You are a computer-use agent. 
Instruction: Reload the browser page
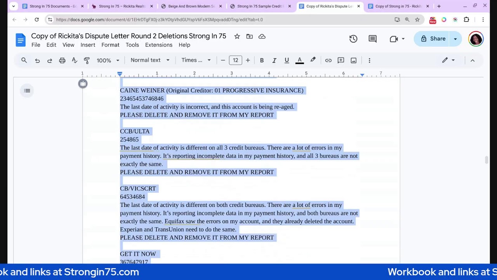tap(36, 19)
